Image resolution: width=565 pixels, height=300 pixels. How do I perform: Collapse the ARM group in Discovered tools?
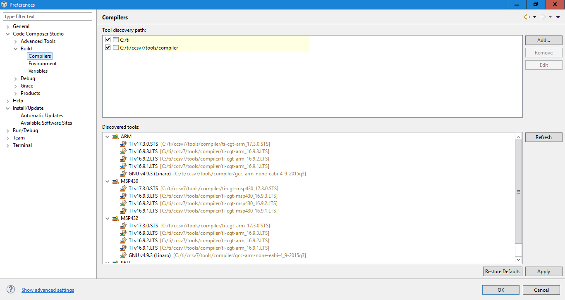[108, 137]
